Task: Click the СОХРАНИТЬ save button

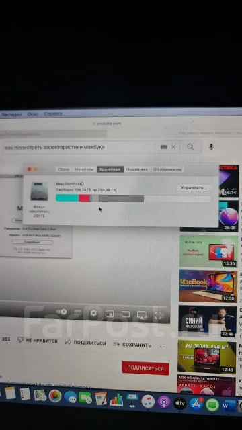Action: pyautogui.click(x=132, y=345)
